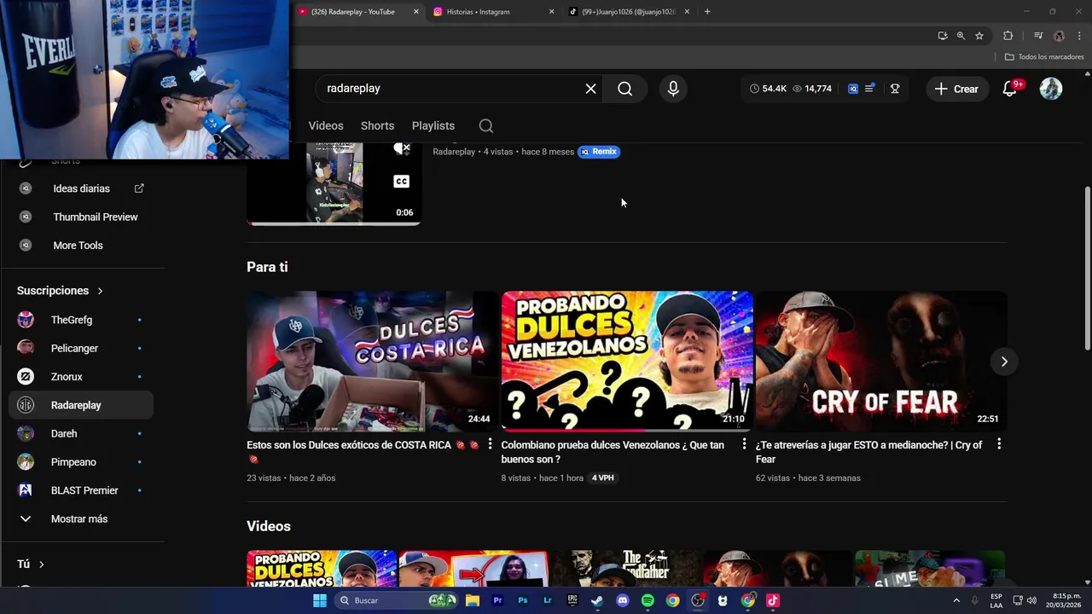The image size is (1092, 614).
Task: Close the Historias Instagram tab
Action: click(x=551, y=12)
